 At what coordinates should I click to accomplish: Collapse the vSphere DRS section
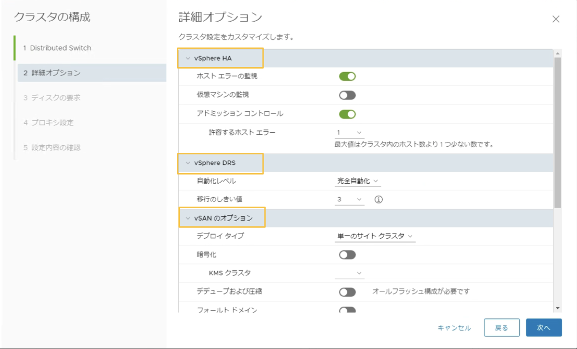188,163
